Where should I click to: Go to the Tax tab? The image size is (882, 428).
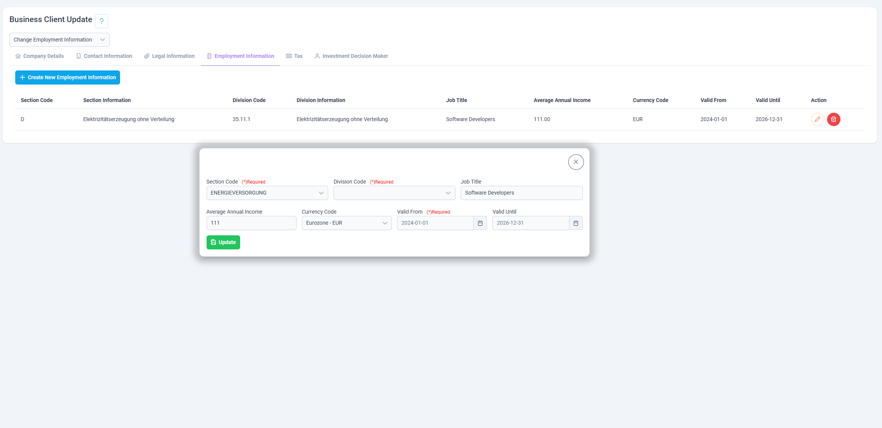pos(294,56)
